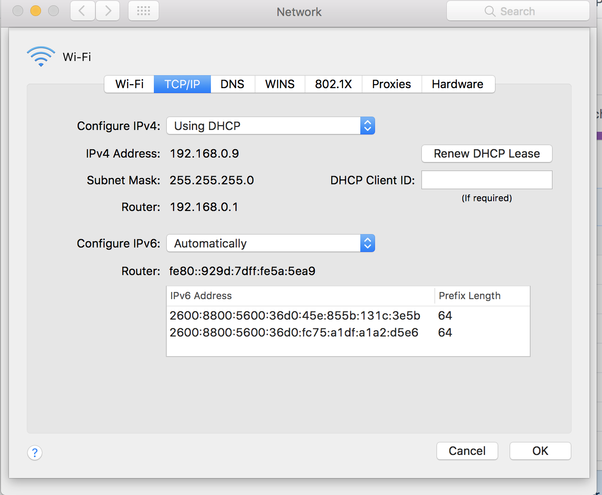Image resolution: width=602 pixels, height=495 pixels.
Task: Click the Cancel button
Action: [x=467, y=451]
